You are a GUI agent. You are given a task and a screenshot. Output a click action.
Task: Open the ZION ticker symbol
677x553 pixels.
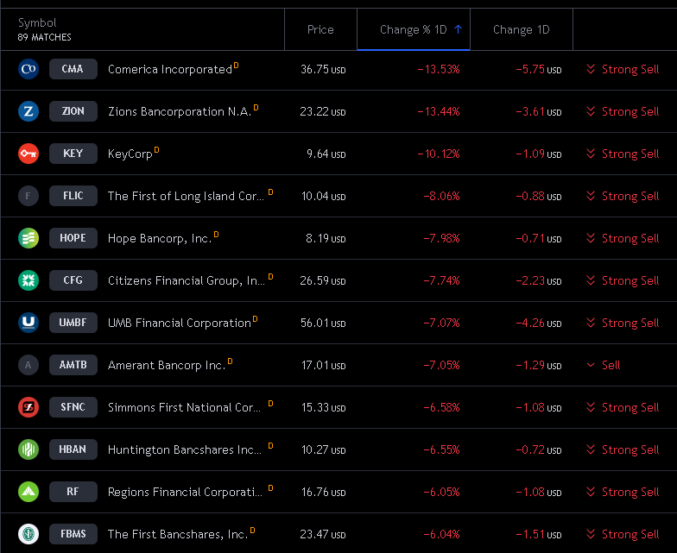73,111
